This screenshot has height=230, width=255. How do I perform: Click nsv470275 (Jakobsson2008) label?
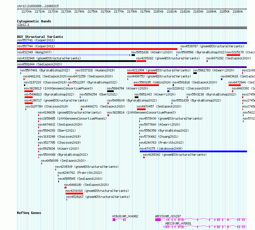click(x=161, y=149)
